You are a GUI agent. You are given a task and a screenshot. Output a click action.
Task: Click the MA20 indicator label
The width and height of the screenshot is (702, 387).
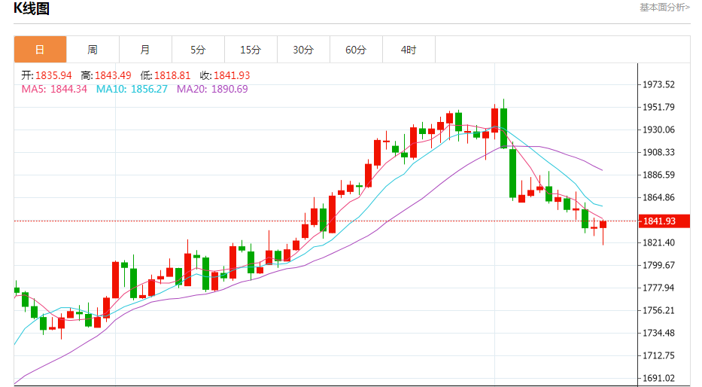coord(212,89)
